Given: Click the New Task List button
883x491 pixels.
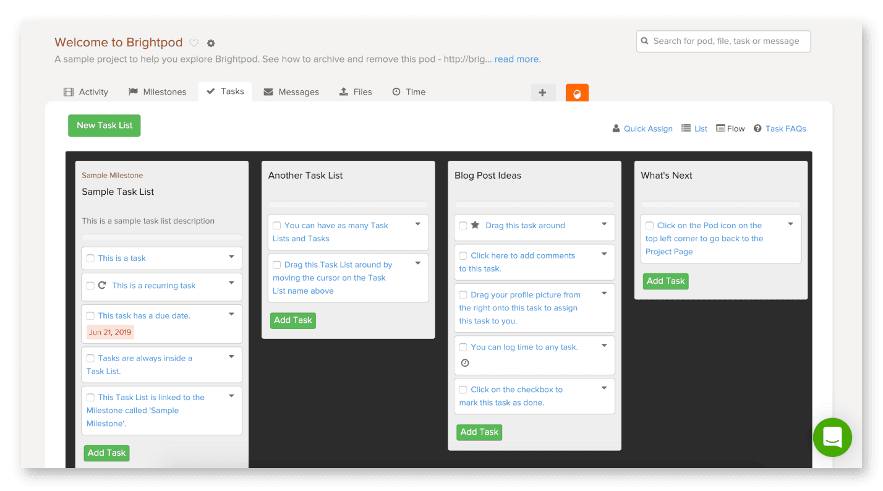Looking at the screenshot, I should [x=105, y=126].
